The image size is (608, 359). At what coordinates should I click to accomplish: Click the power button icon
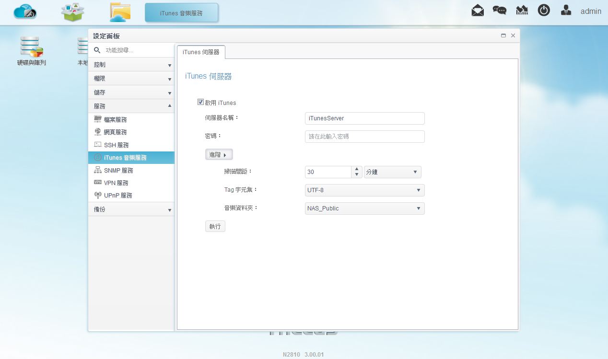pyautogui.click(x=544, y=11)
